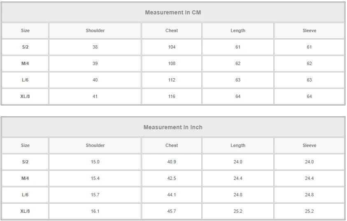347x221 pixels.
Task: Click the L/6 length cell showing 63
Action: 238,80
